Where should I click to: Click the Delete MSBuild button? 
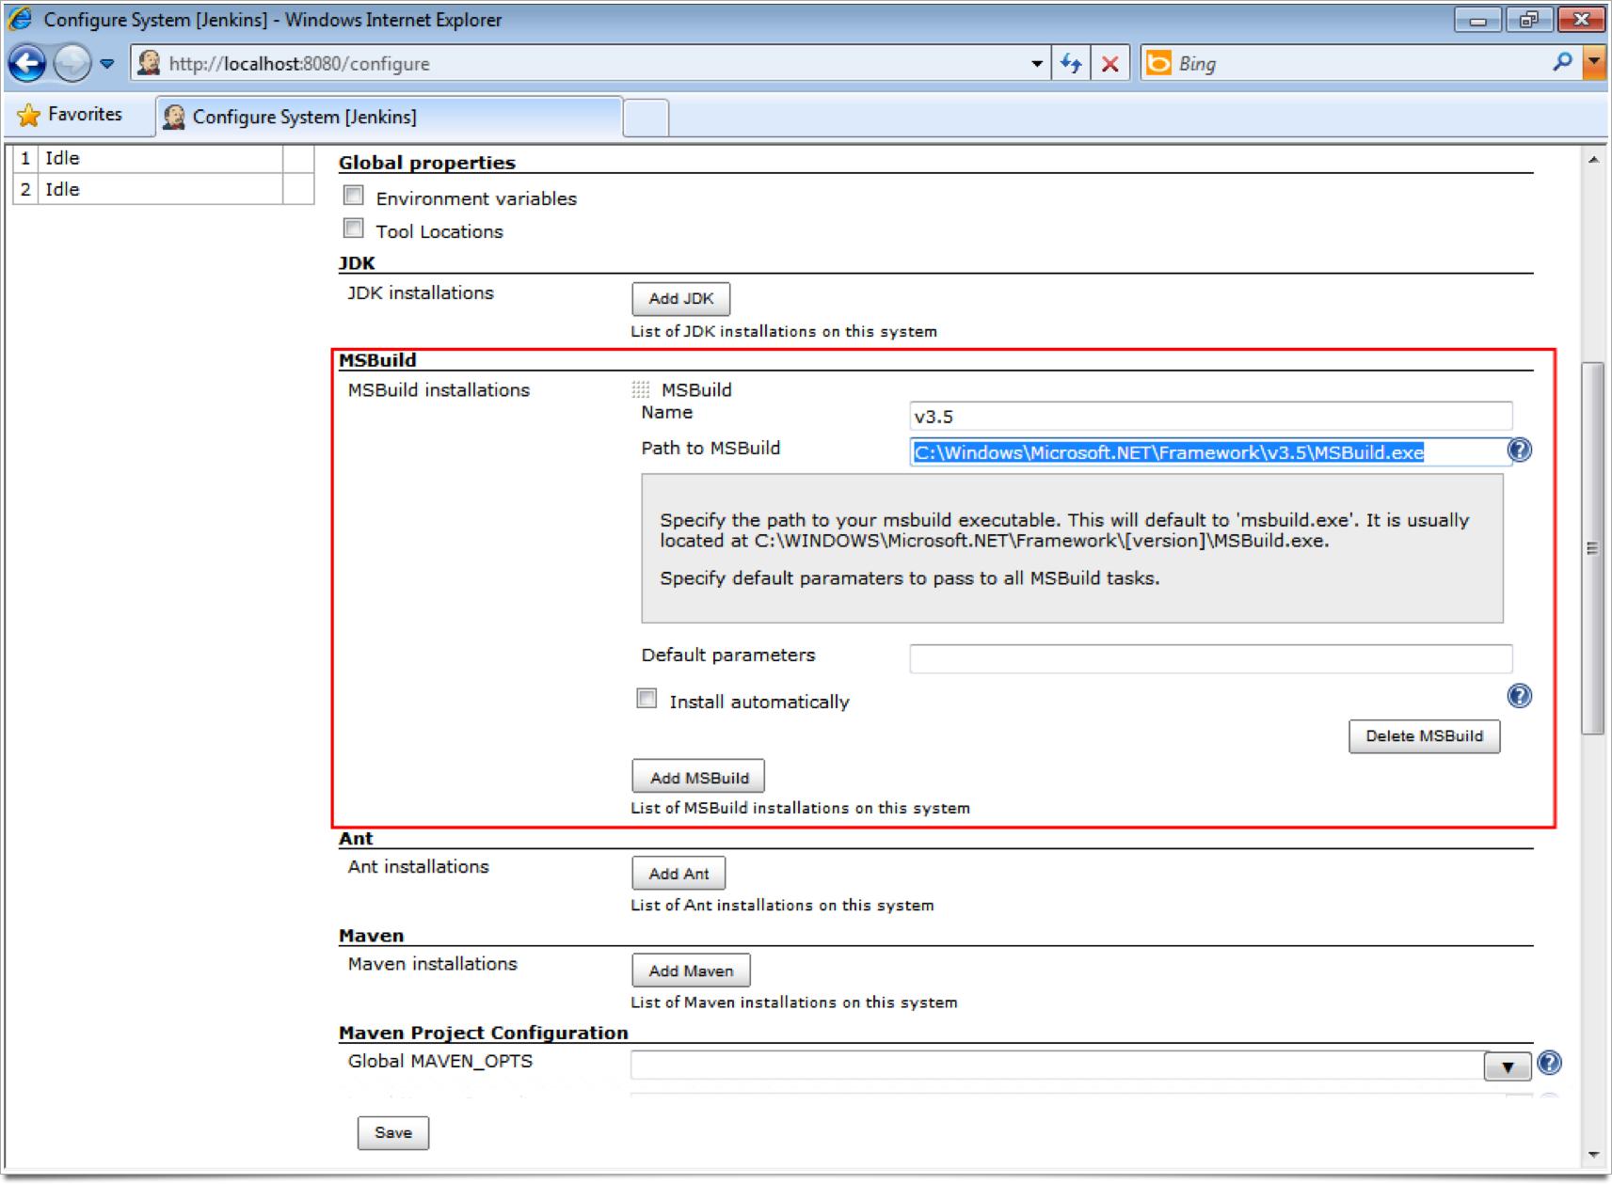1425,736
